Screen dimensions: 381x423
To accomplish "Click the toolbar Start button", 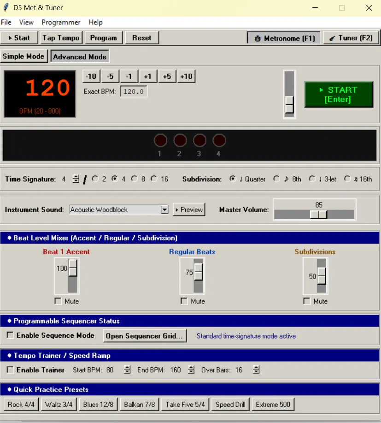I will tap(19, 38).
